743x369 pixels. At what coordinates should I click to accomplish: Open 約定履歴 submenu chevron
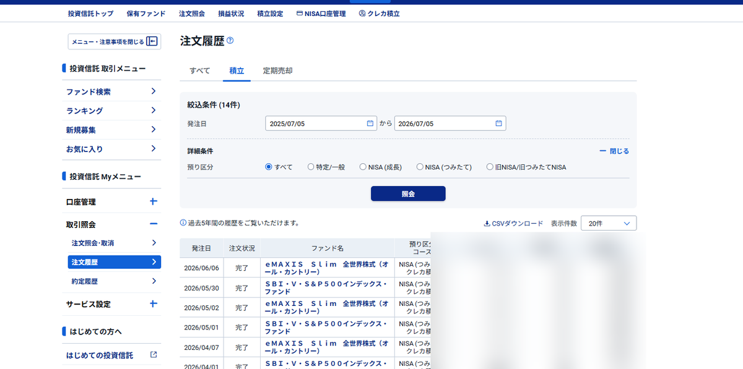154,281
